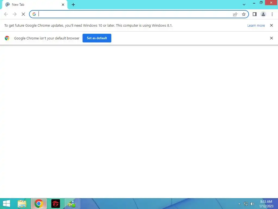278x209 pixels.
Task: Open the volume tray icon
Action: 252,204
